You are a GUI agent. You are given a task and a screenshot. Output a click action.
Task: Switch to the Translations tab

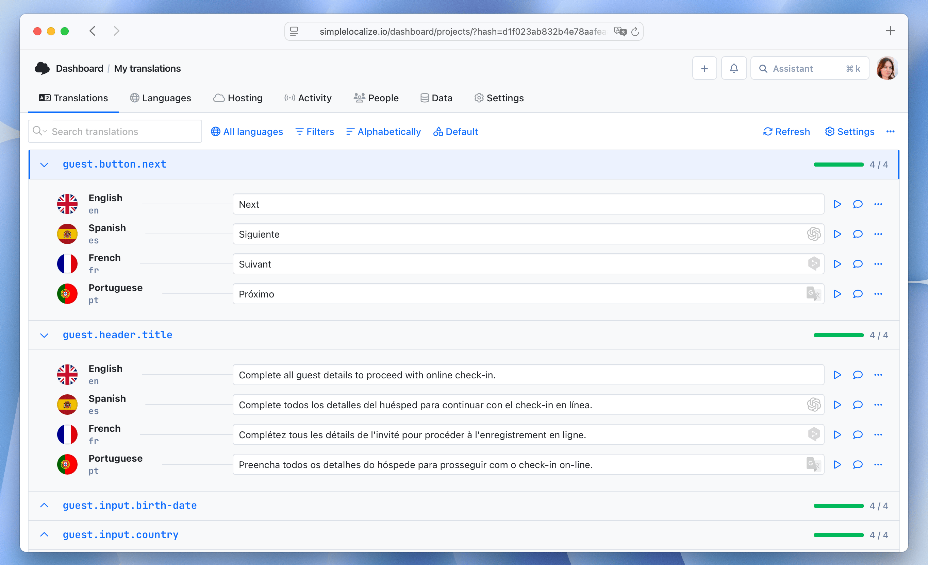pos(73,98)
